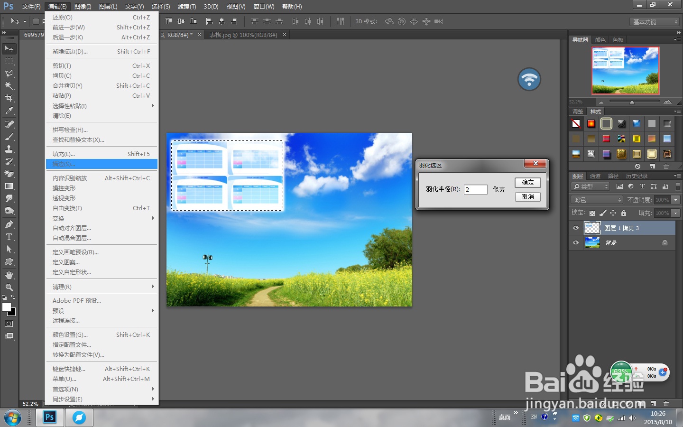
Task: Choose 定义图案... from the Edit menu
Action: point(102,262)
